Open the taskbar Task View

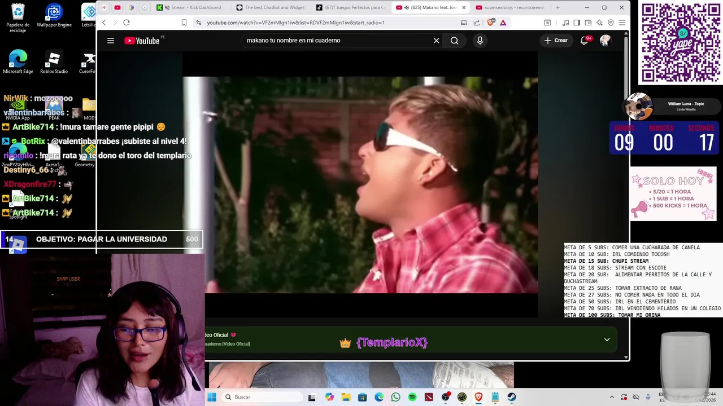(x=312, y=397)
